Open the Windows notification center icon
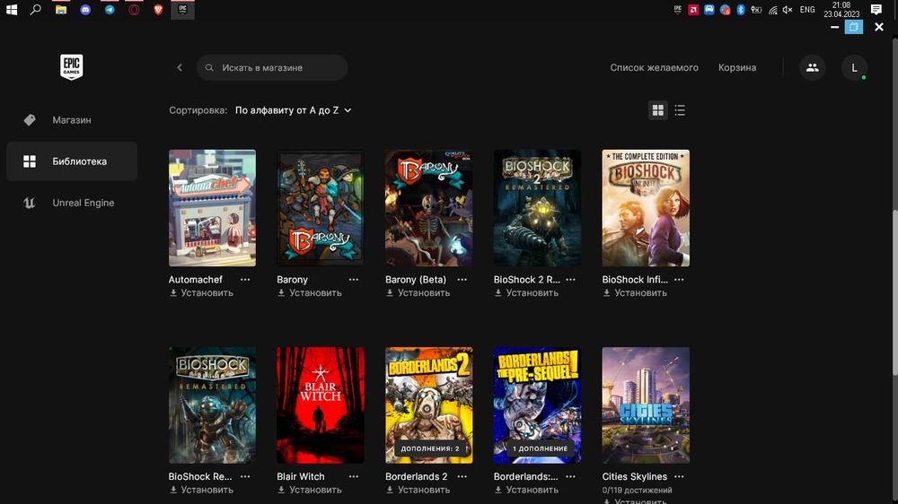 coord(876,10)
